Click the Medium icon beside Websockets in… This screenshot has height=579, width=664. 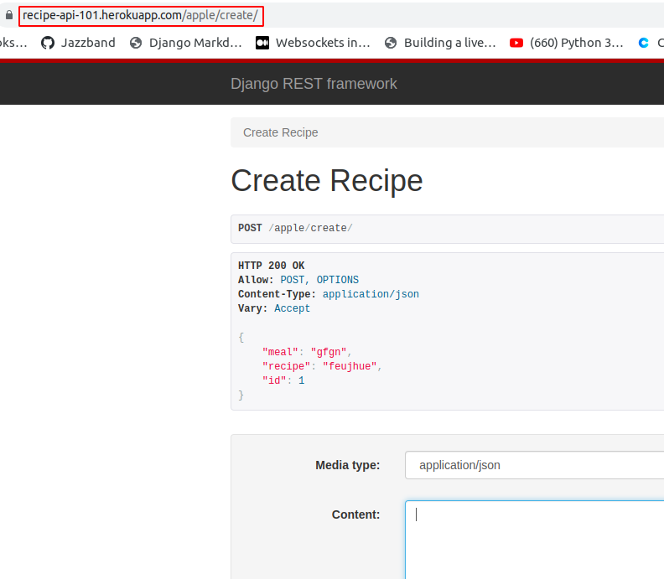(262, 43)
